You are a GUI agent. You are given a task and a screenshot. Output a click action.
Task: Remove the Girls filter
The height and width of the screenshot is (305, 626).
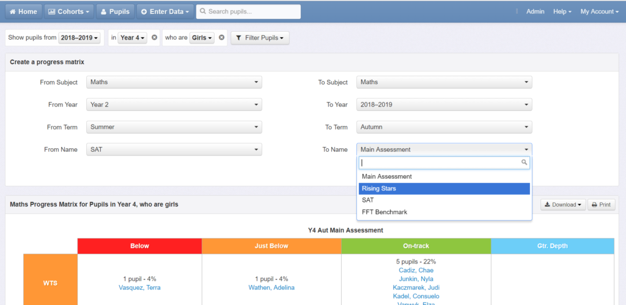[x=221, y=38]
